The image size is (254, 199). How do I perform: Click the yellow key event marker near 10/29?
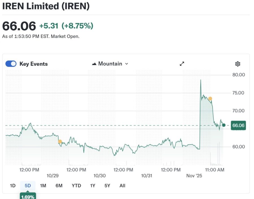(60, 142)
